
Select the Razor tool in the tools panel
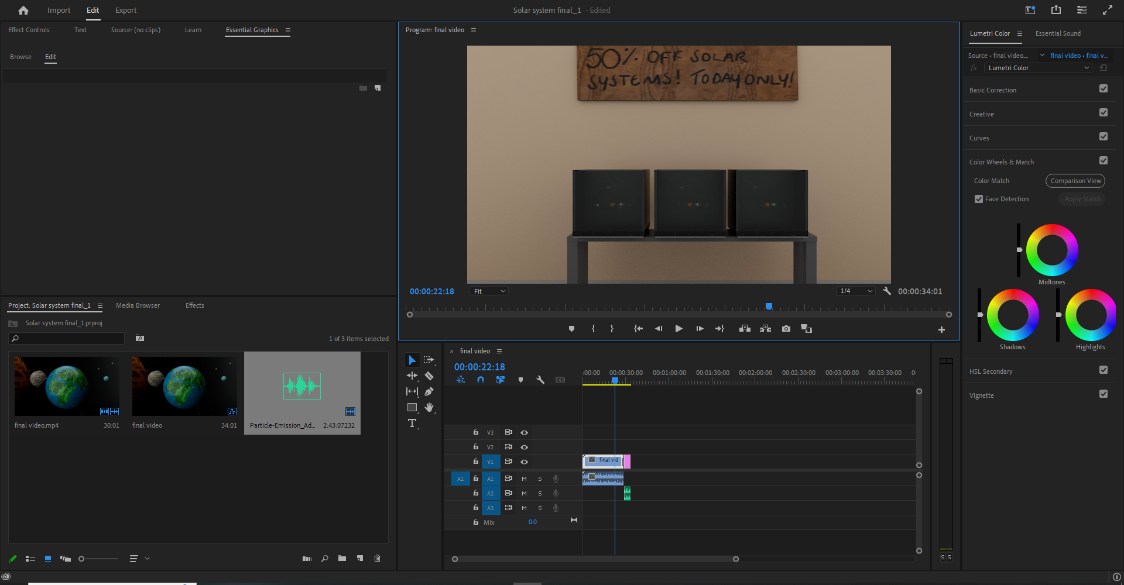click(429, 376)
